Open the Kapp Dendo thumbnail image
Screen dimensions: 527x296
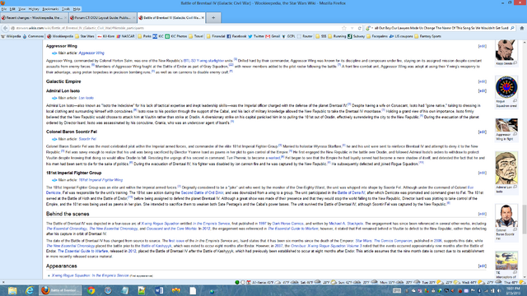coord(506,49)
